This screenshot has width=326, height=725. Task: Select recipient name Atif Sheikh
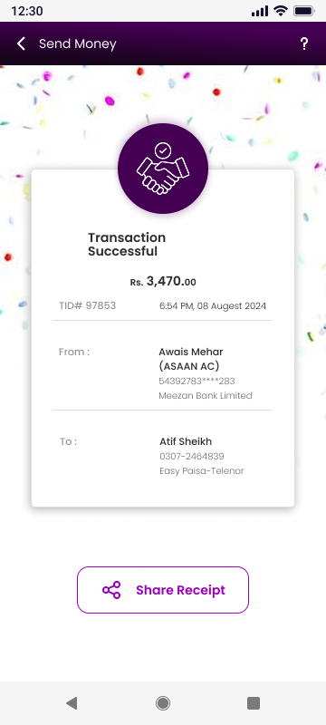coord(186,441)
